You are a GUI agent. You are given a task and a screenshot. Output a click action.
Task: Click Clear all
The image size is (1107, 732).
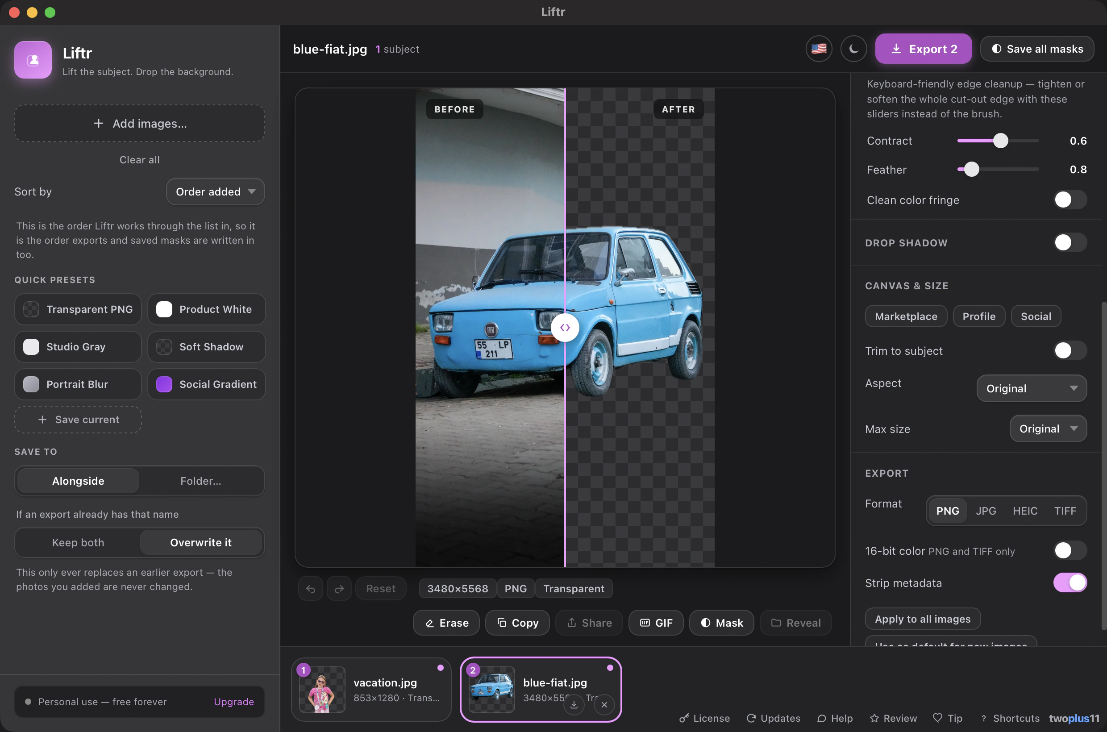(140, 160)
